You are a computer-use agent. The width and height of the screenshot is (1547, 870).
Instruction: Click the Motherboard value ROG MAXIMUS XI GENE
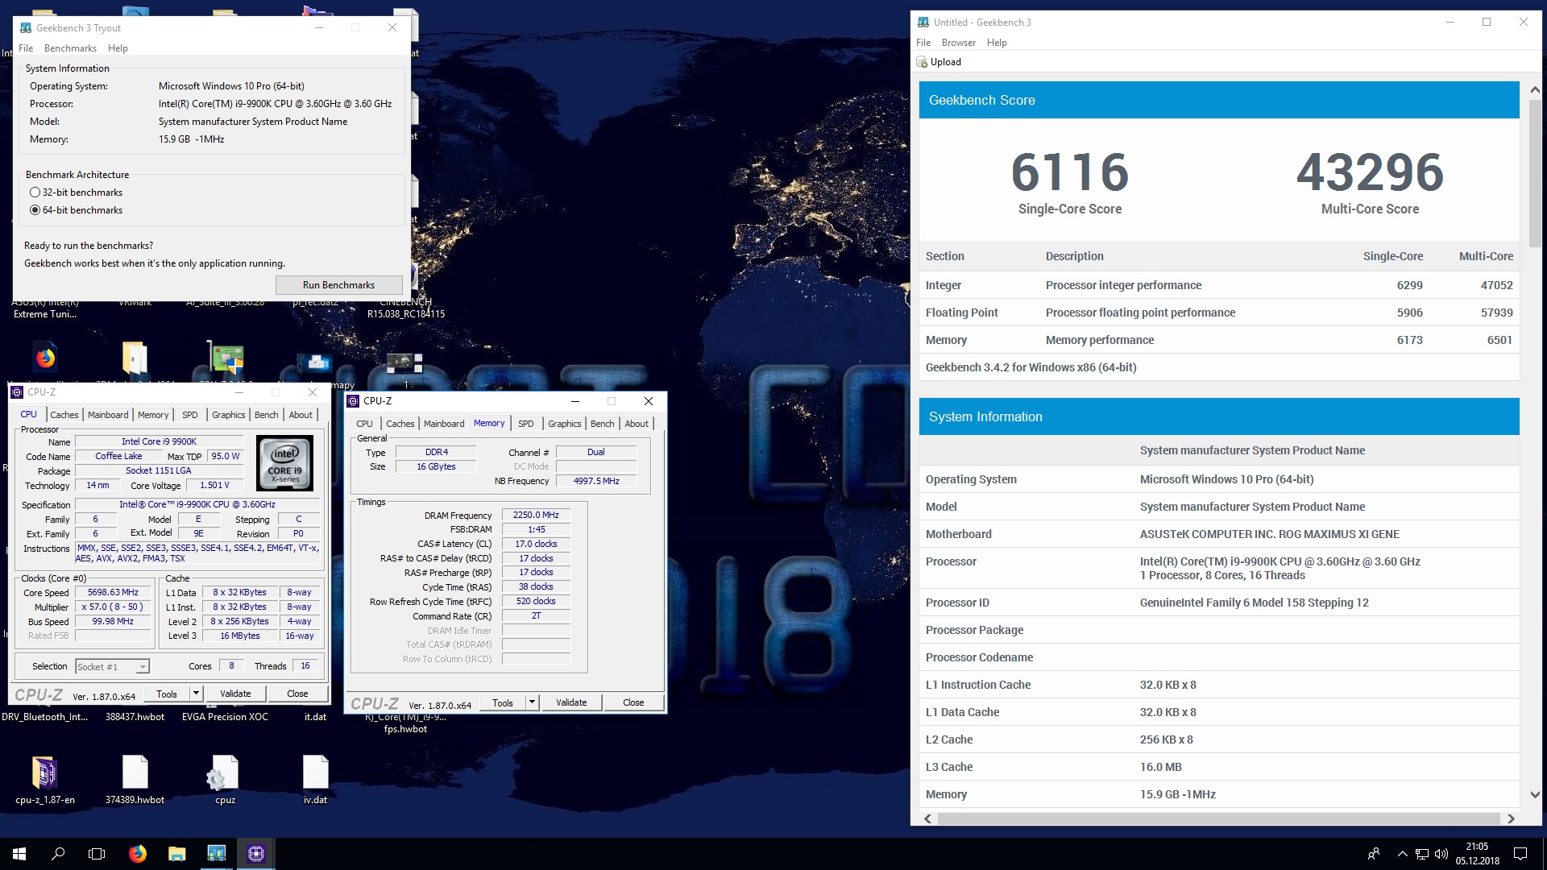coord(1270,534)
